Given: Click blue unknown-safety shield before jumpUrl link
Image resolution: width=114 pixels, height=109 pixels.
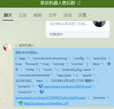Looking at the screenshot, I should coord(41,86).
